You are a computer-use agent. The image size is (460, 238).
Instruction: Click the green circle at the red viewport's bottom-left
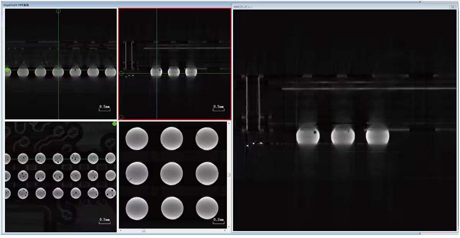pos(121,117)
